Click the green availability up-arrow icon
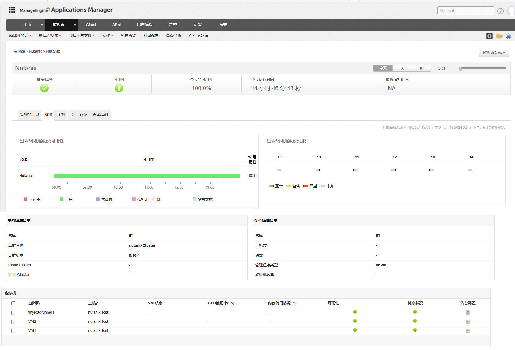515x350 pixels. [119, 88]
